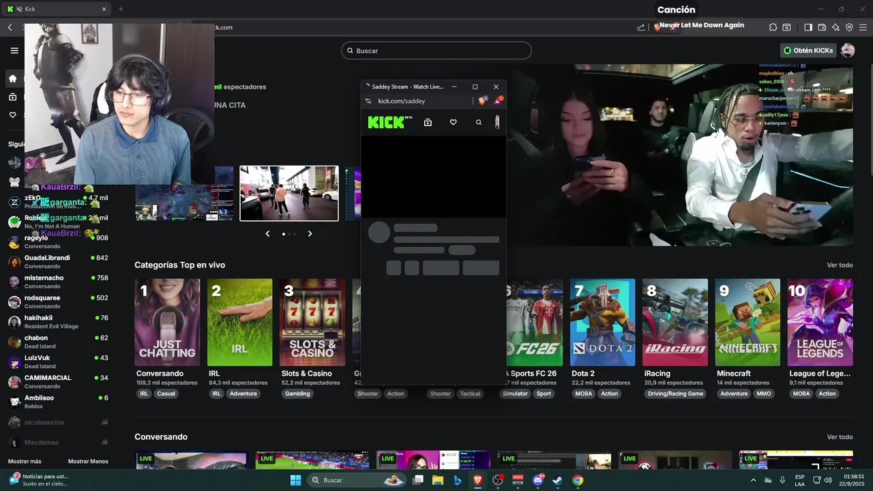Click Brave shield icon in popup address bar

(x=483, y=101)
